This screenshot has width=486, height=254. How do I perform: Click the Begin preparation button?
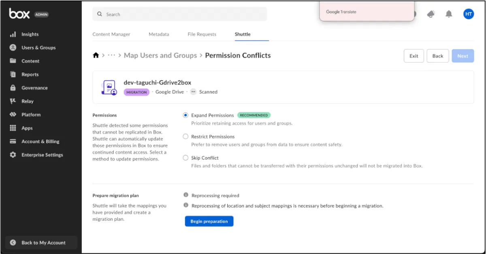[209, 221]
